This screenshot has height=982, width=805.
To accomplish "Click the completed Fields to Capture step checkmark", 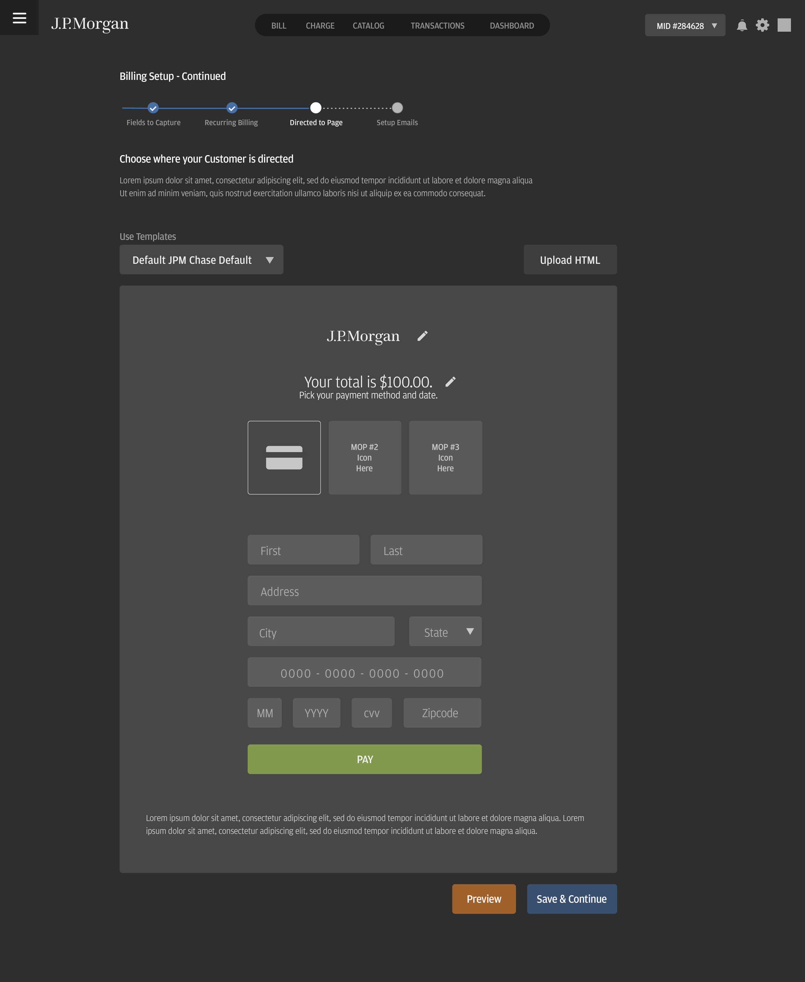I will tap(153, 108).
